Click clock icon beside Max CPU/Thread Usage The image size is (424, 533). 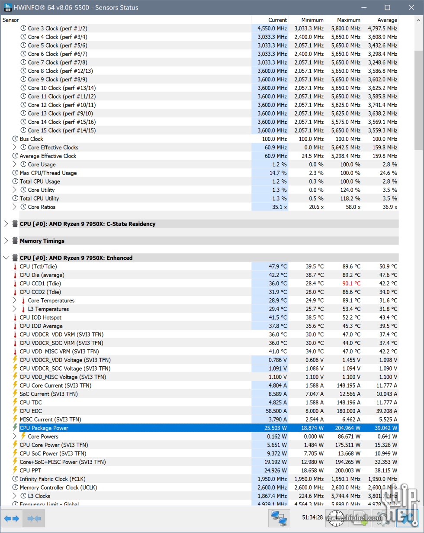15,173
